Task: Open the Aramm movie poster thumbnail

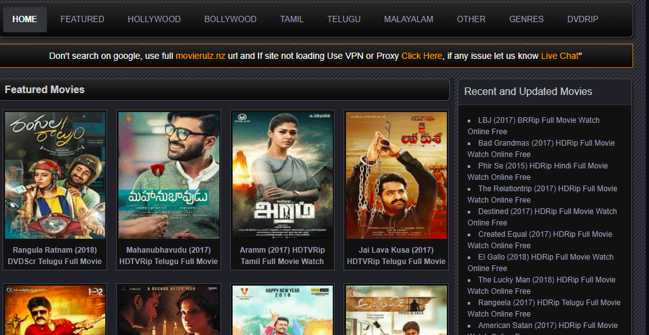Action: coord(283,175)
